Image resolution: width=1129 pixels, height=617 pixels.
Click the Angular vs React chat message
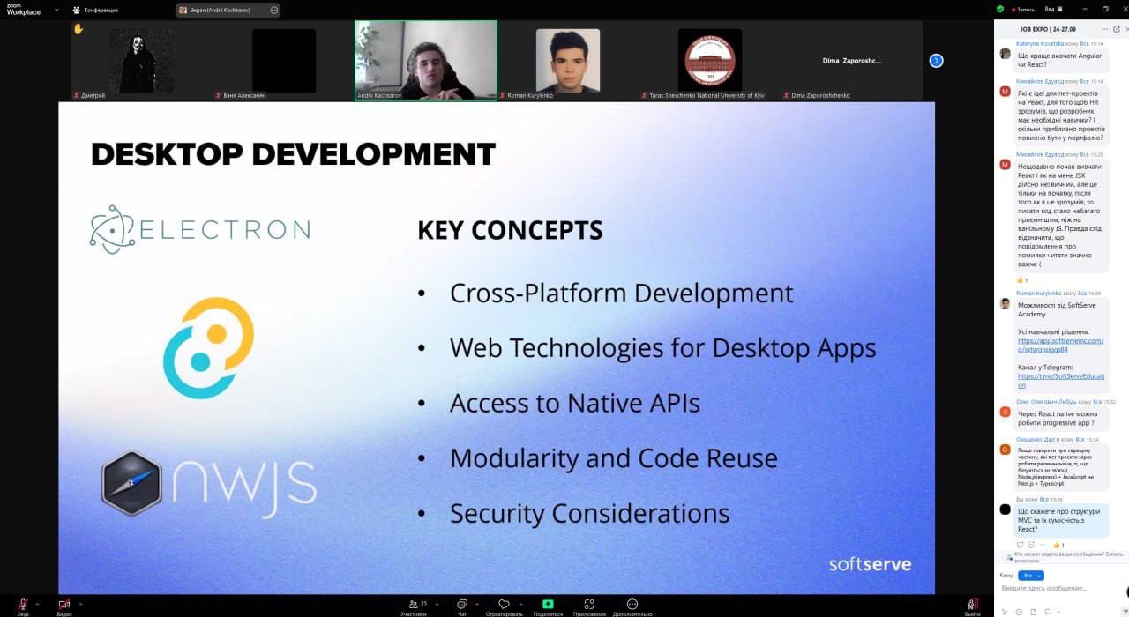1060,60
